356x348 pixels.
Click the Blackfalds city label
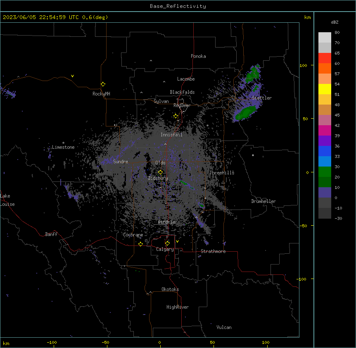(182, 92)
